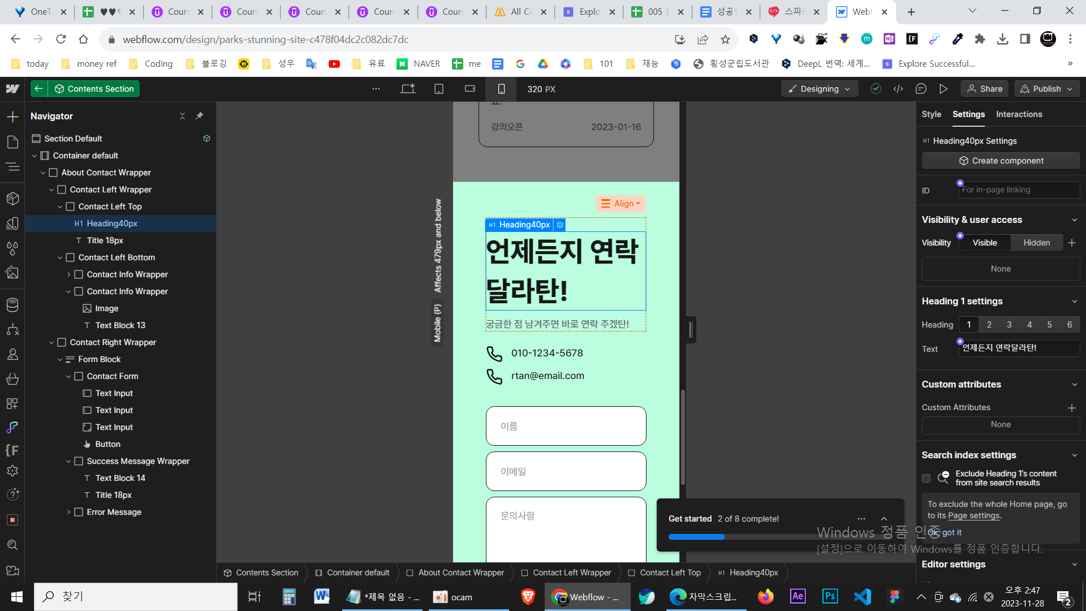The width and height of the screenshot is (1086, 611).
Task: Click Create component button
Action: coord(1001,161)
